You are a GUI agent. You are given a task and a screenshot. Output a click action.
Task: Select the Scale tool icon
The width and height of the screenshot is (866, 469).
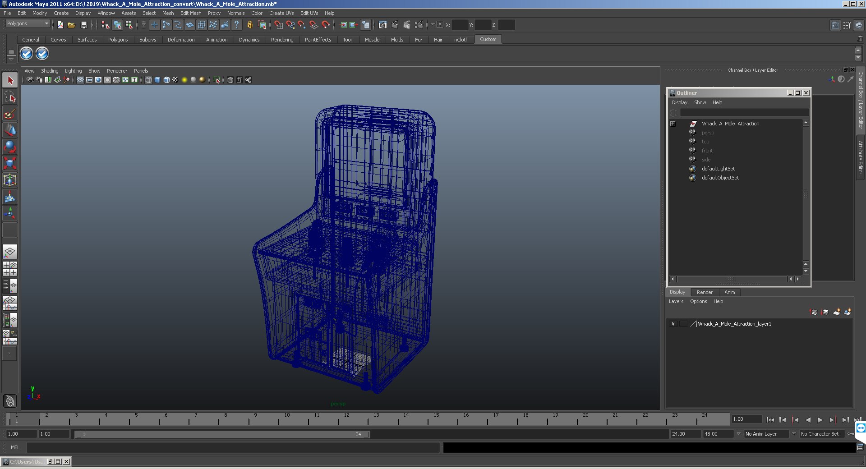pyautogui.click(x=10, y=163)
